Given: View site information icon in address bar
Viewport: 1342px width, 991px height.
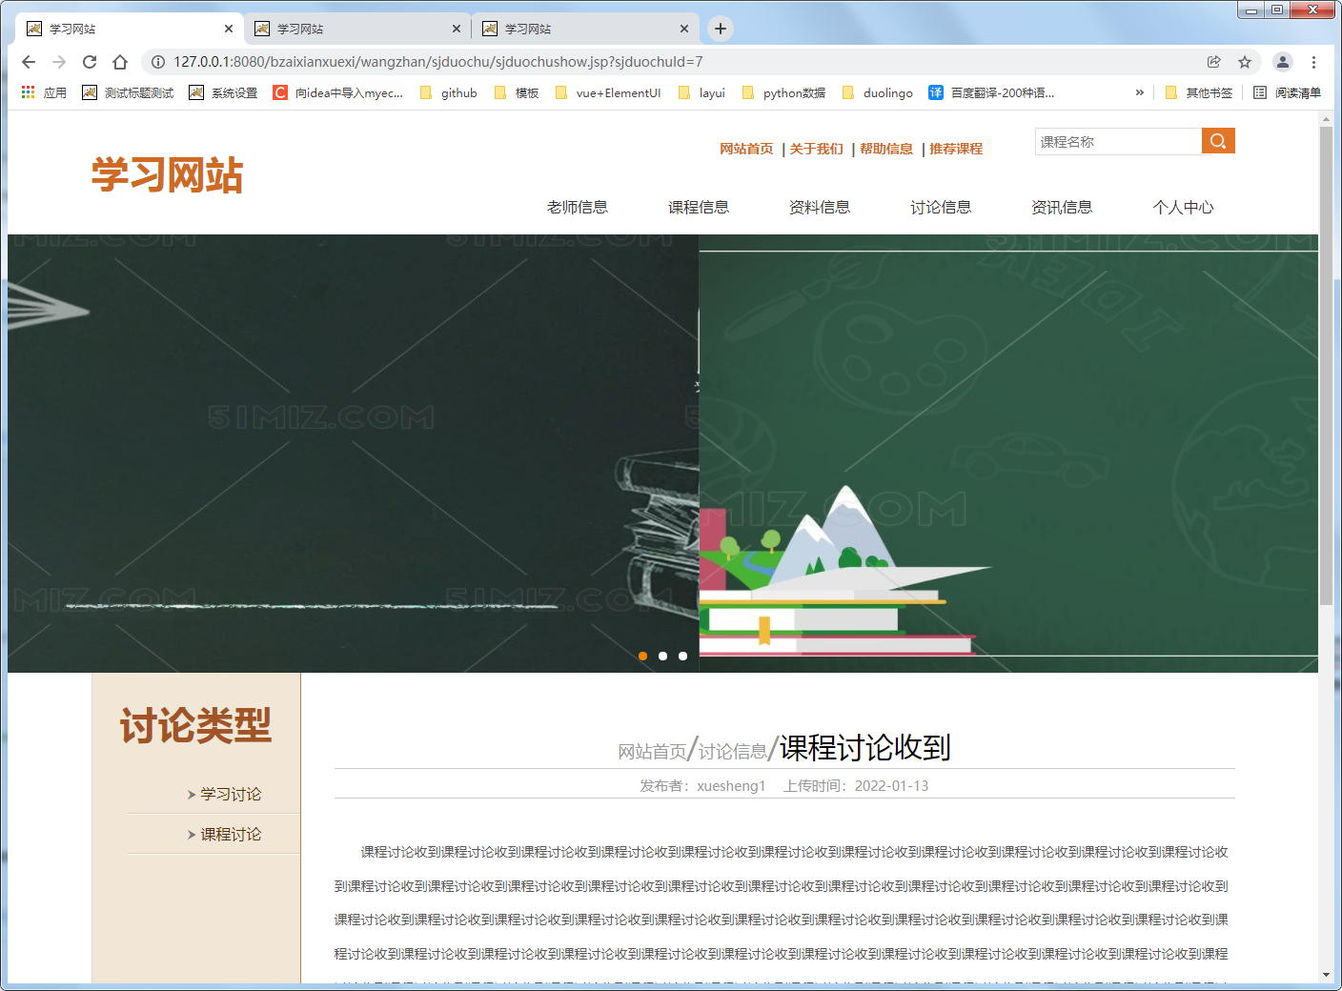Looking at the screenshot, I should point(158,62).
